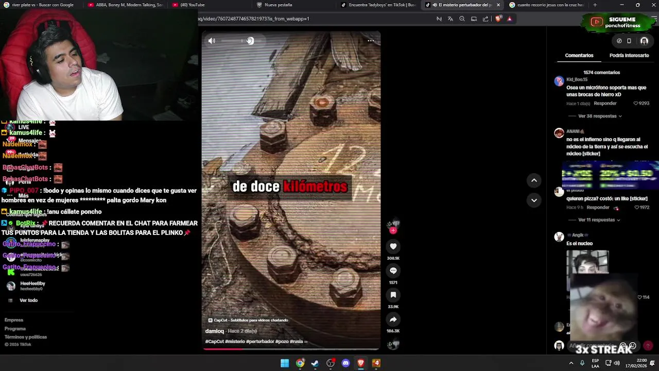
Task: Click the share page icon in the address bar
Action: (x=485, y=19)
